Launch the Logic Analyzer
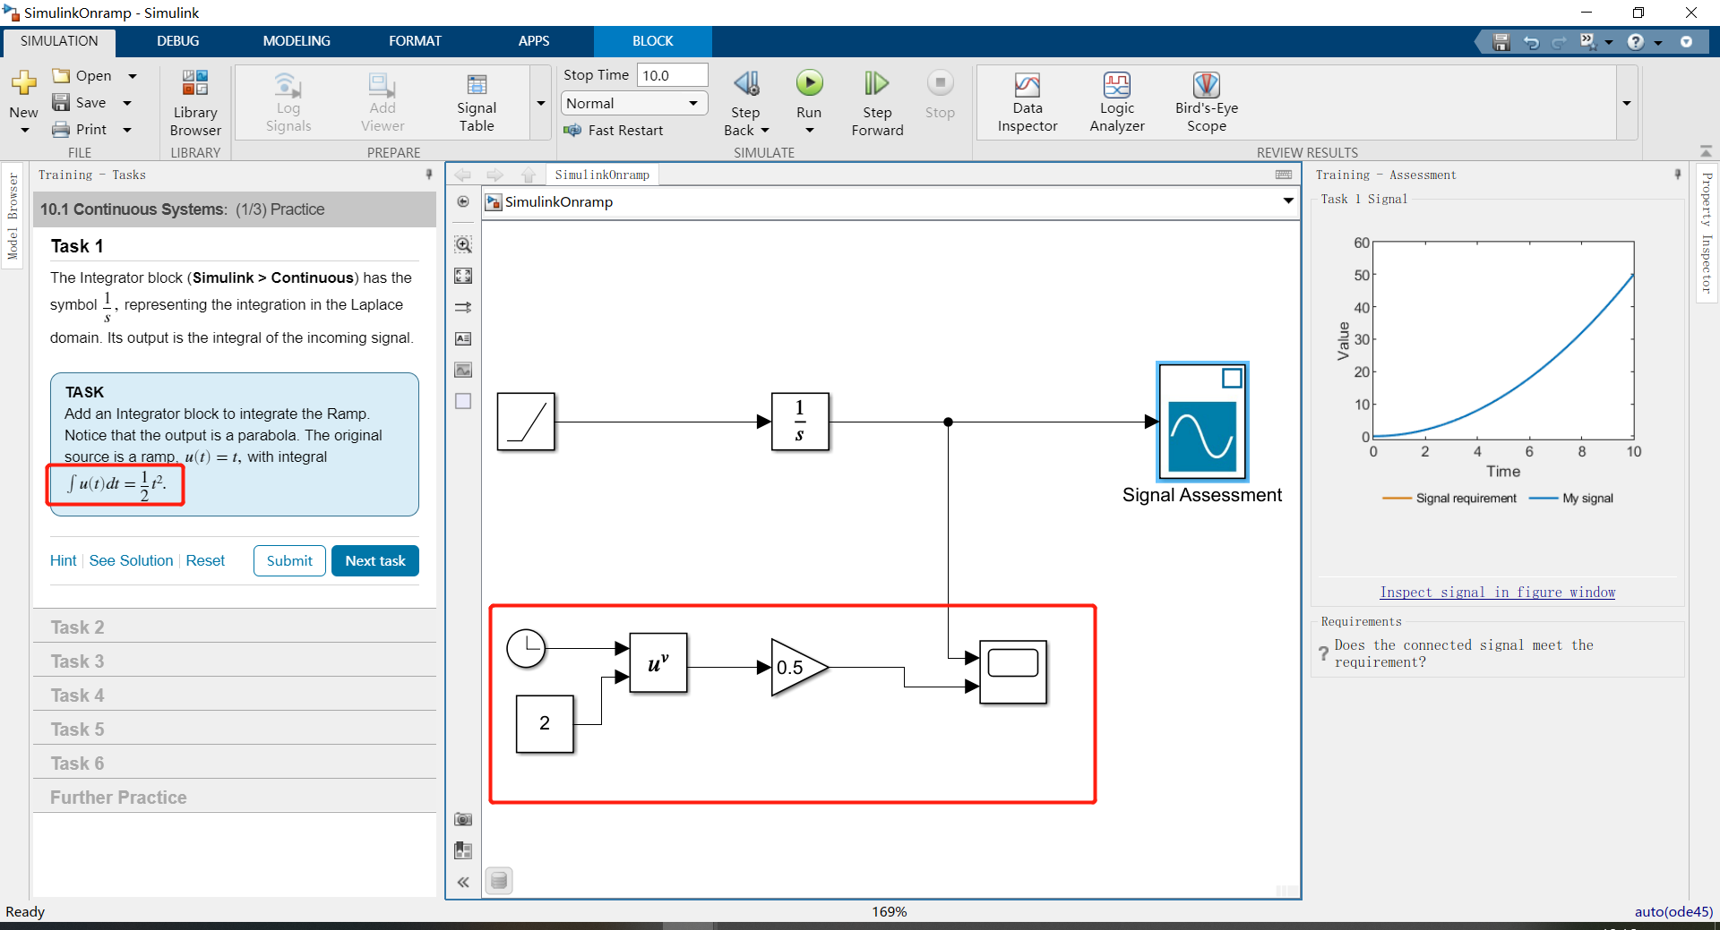Screen dimensions: 1720x930 tap(1116, 100)
